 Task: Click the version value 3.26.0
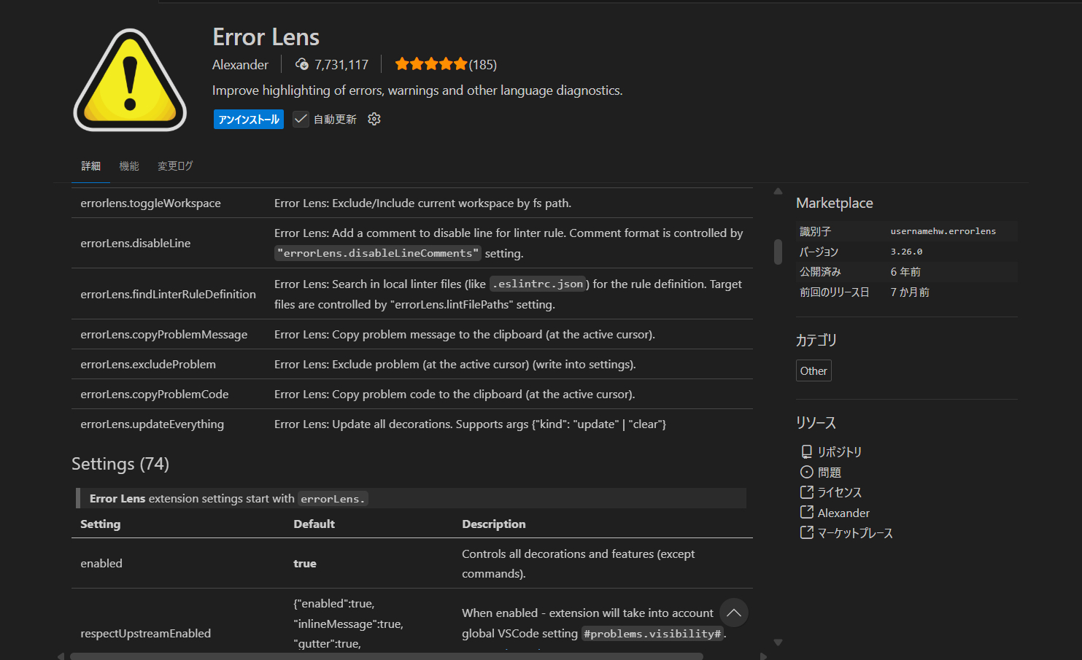(x=906, y=252)
